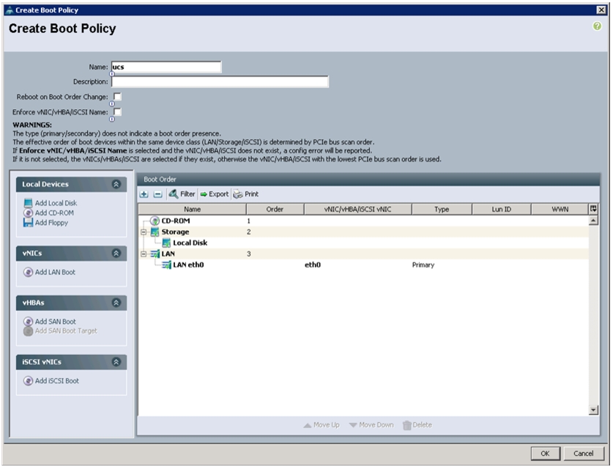Open help via green question mark
This screenshot has height=467, width=613.
click(597, 26)
